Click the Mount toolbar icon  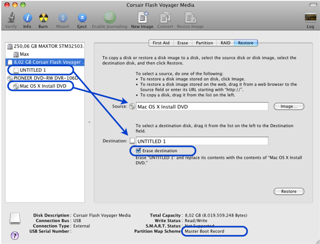[x=63, y=18]
